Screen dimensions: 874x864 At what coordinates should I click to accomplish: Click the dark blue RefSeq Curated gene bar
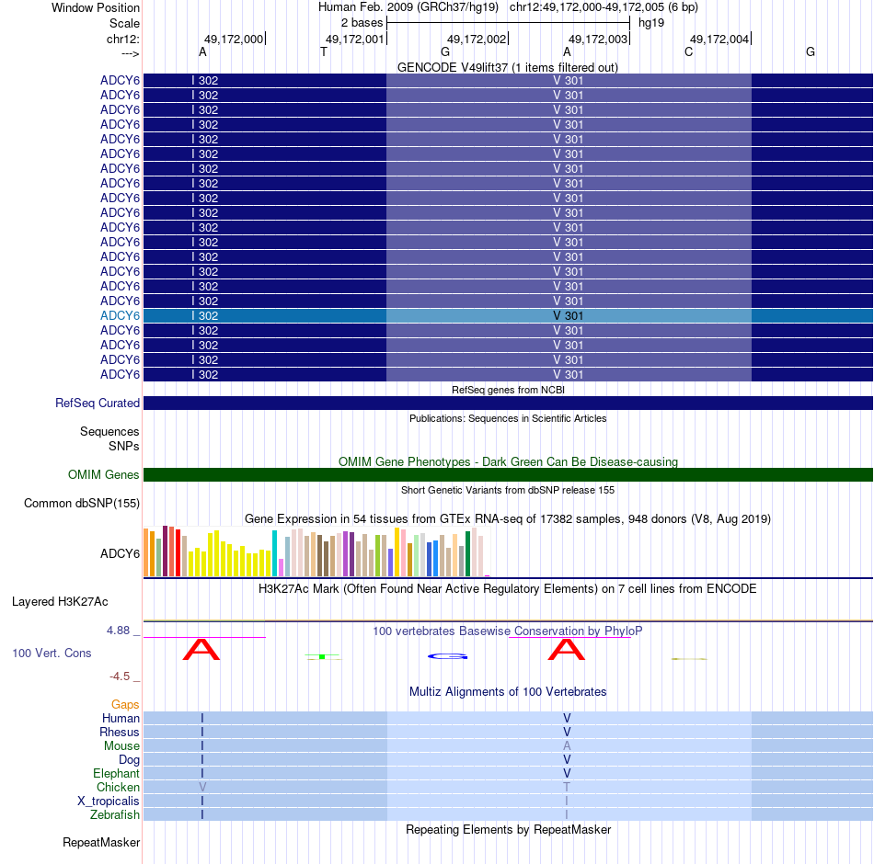point(508,403)
